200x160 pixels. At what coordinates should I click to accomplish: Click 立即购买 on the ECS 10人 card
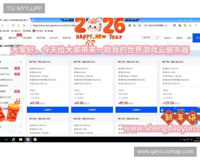[48, 110]
